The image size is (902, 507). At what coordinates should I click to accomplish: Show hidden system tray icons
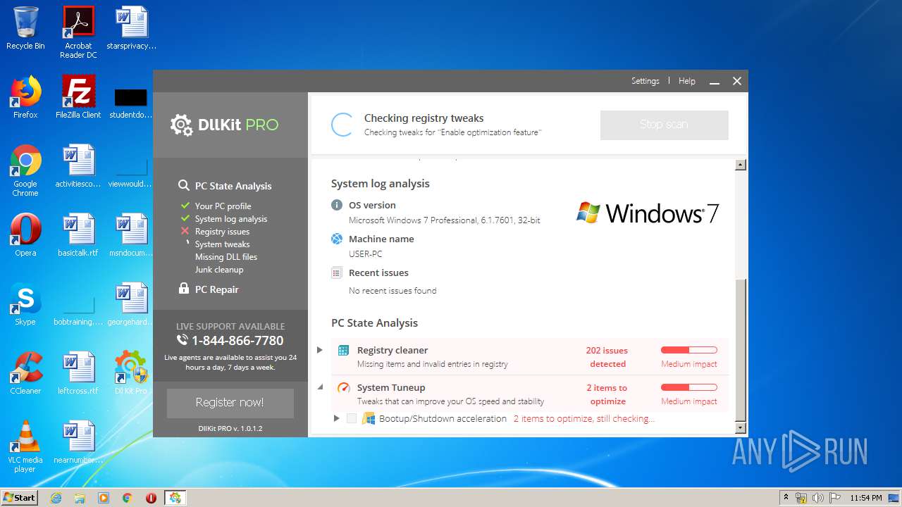pyautogui.click(x=786, y=498)
